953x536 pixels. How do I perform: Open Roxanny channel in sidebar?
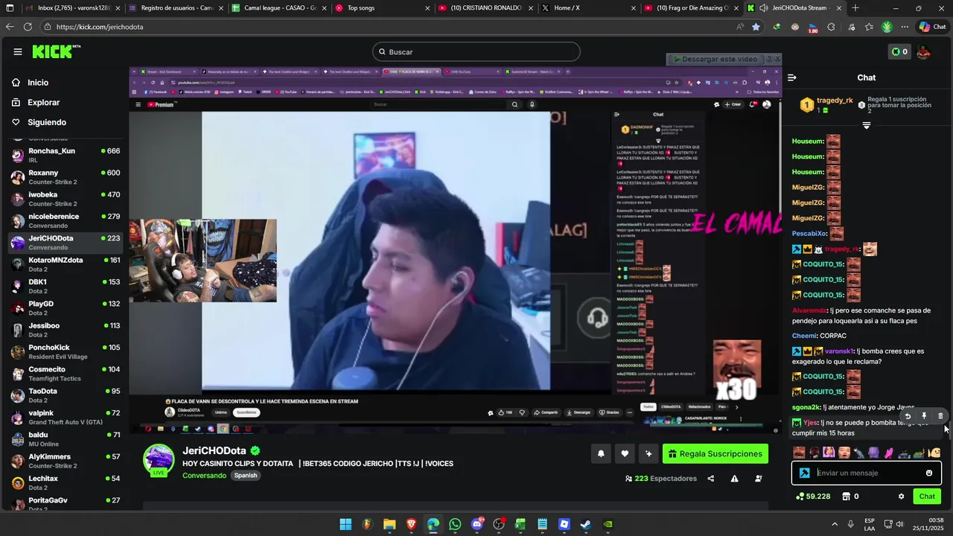click(66, 177)
